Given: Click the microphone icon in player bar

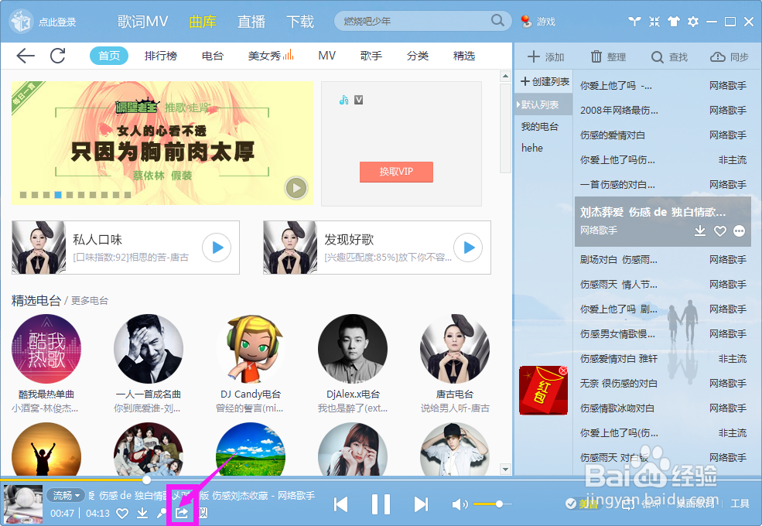Looking at the screenshot, I should (x=162, y=513).
